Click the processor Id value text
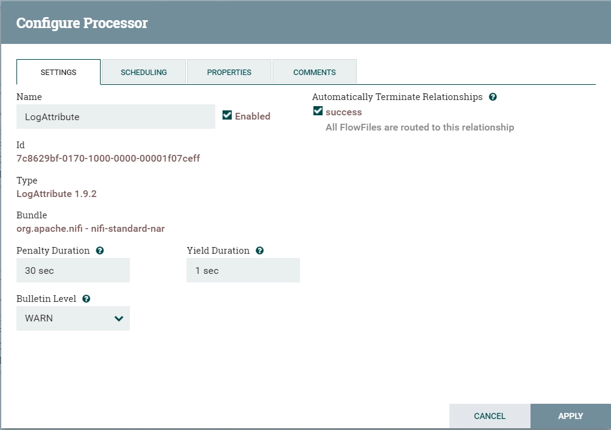Image resolution: width=611 pixels, height=430 pixels. click(108, 159)
